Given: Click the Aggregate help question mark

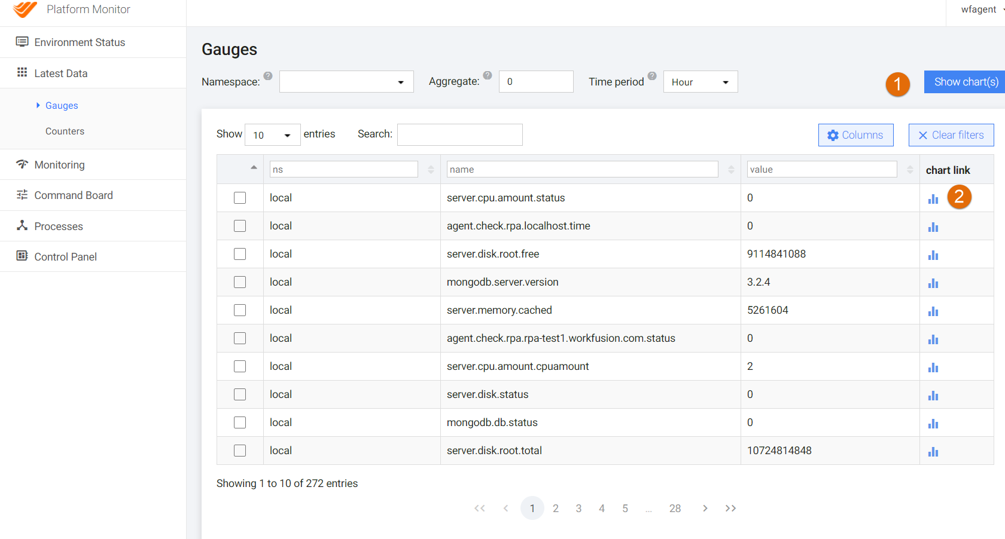Looking at the screenshot, I should 488,75.
